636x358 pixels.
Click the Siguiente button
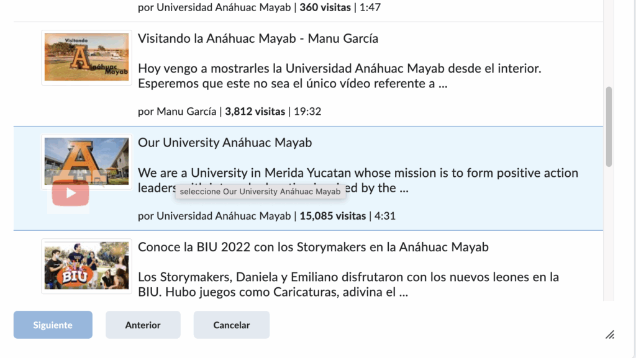coord(53,325)
